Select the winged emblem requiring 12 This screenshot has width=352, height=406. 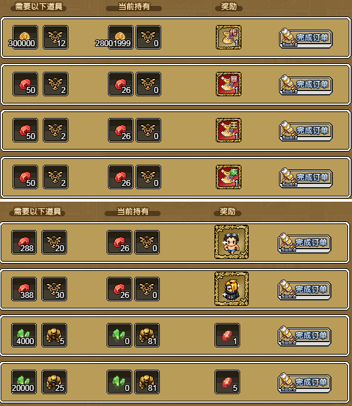pyautogui.click(x=55, y=38)
